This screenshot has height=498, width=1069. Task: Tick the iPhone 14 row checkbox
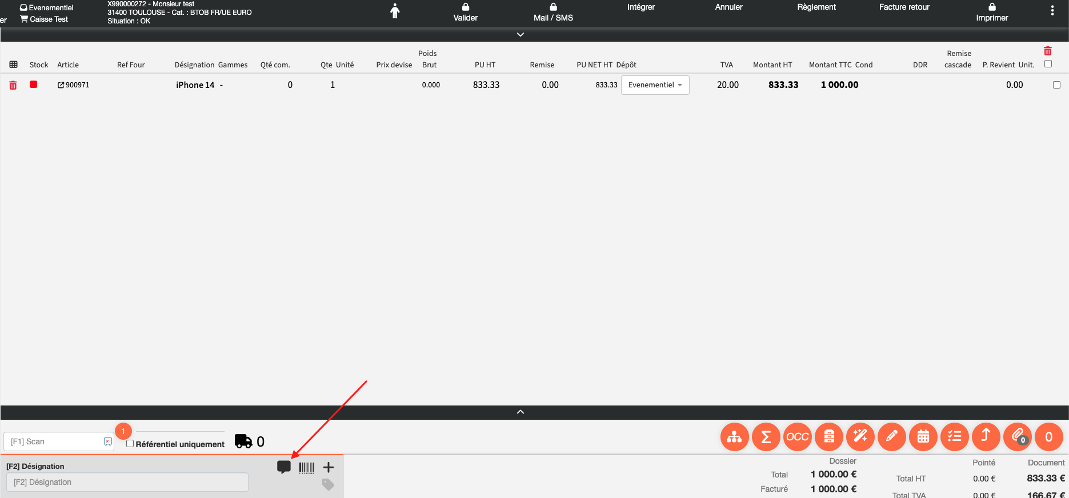[1056, 85]
